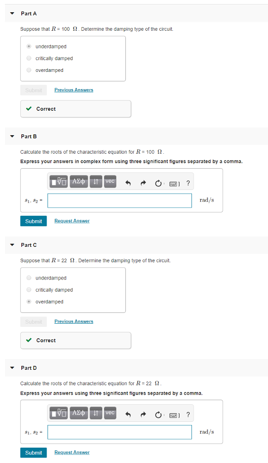
Task: Collapse the Part C section
Action: [12, 245]
